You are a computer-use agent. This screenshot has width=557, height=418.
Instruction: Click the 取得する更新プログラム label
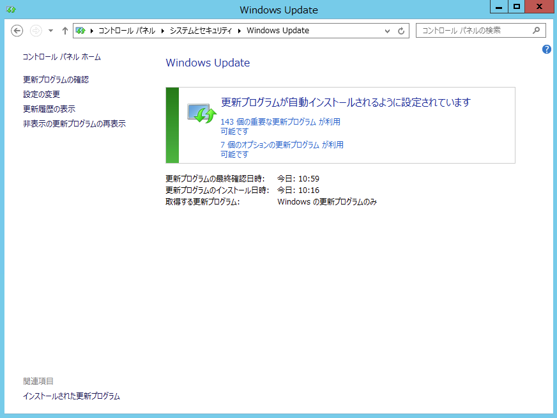(202, 202)
